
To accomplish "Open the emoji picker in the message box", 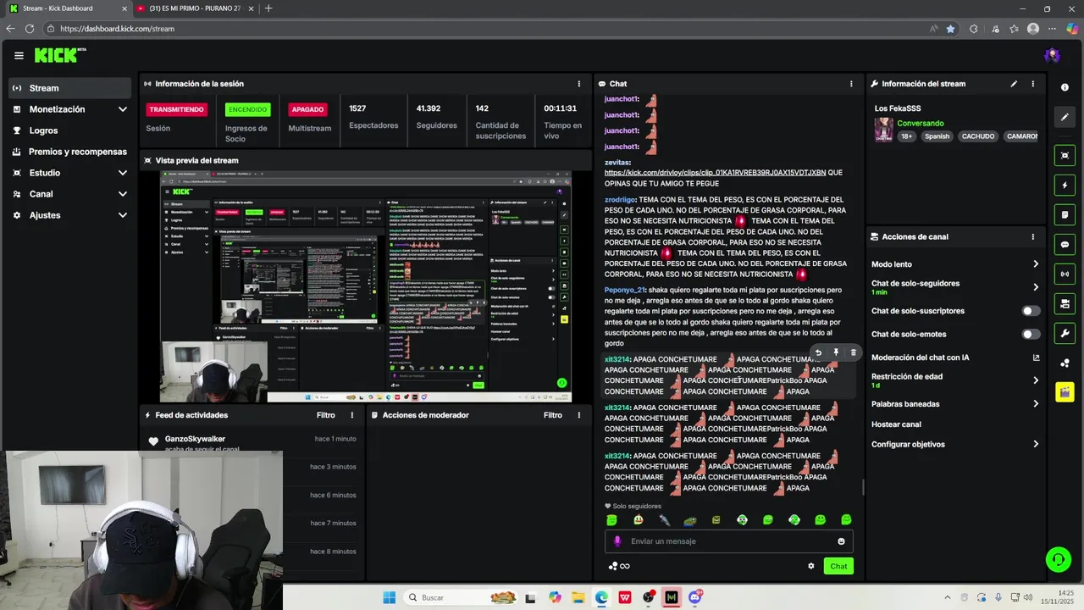I will click(x=841, y=541).
